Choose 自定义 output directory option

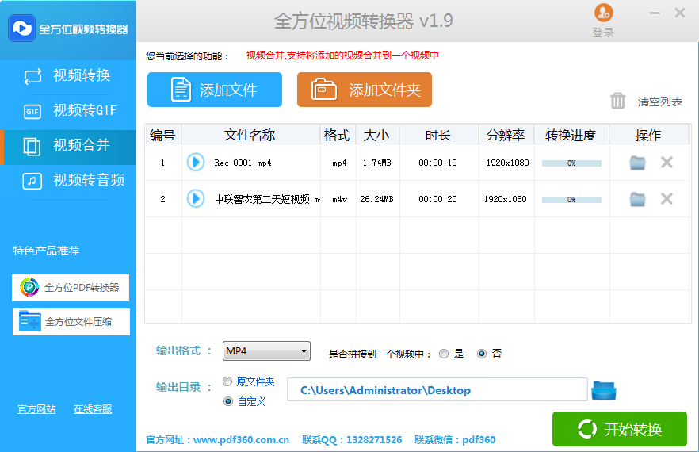tap(228, 401)
